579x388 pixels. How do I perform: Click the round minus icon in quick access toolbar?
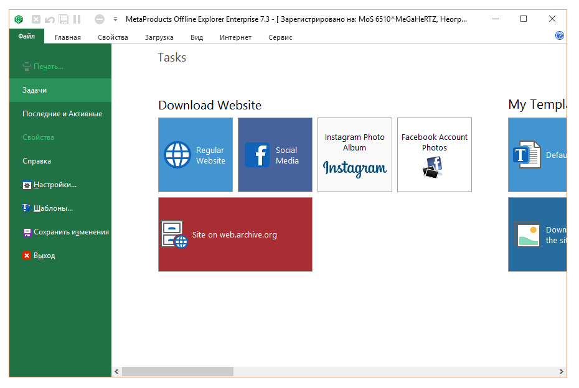[x=100, y=19]
